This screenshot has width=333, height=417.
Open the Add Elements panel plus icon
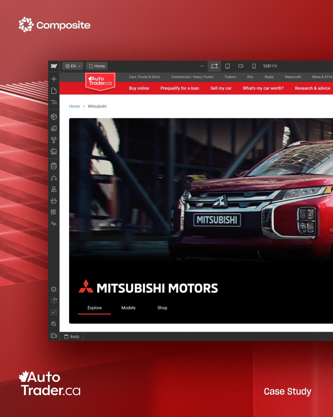(54, 79)
